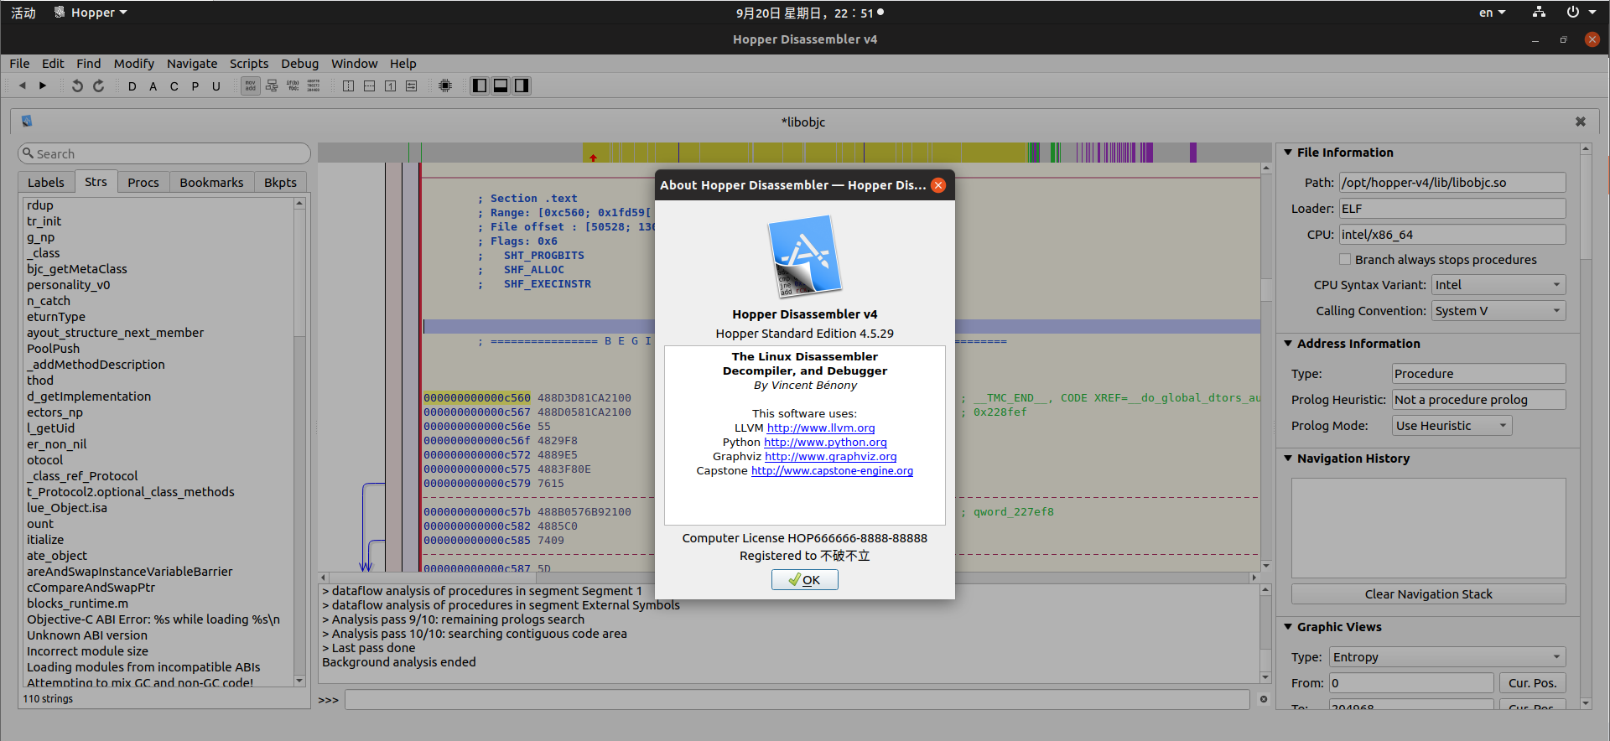This screenshot has height=741, width=1610.
Task: Open the Graphic Views Type dropdown
Action: pos(1447,657)
